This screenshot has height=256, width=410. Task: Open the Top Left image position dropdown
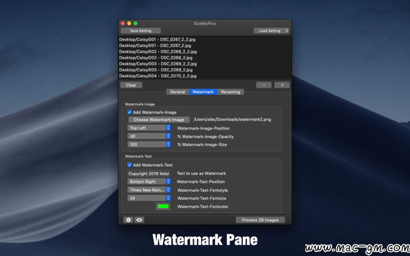149,128
